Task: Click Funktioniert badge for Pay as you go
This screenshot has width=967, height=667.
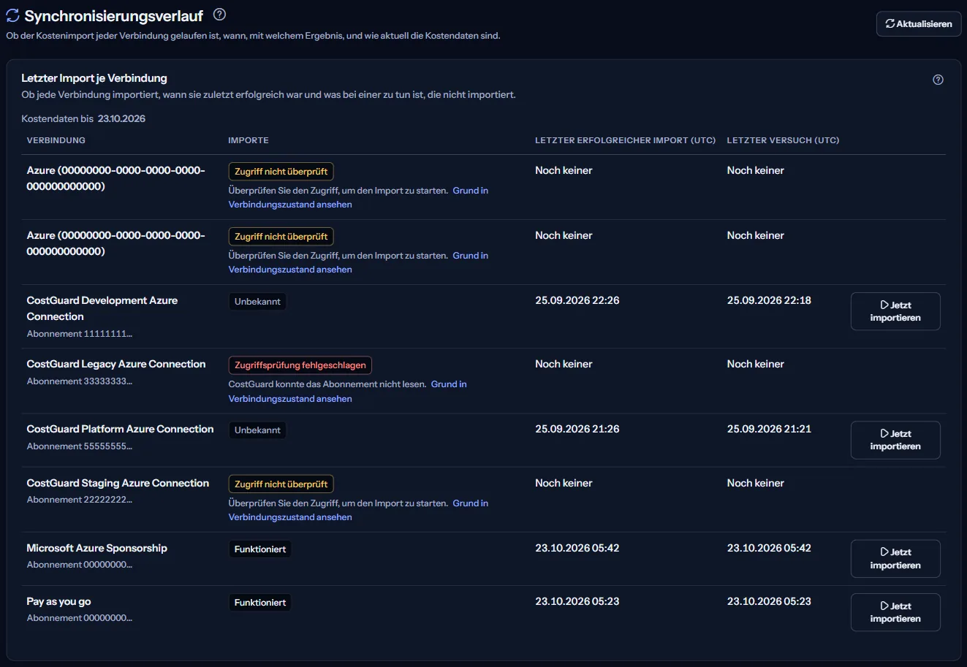Action: [x=260, y=603]
